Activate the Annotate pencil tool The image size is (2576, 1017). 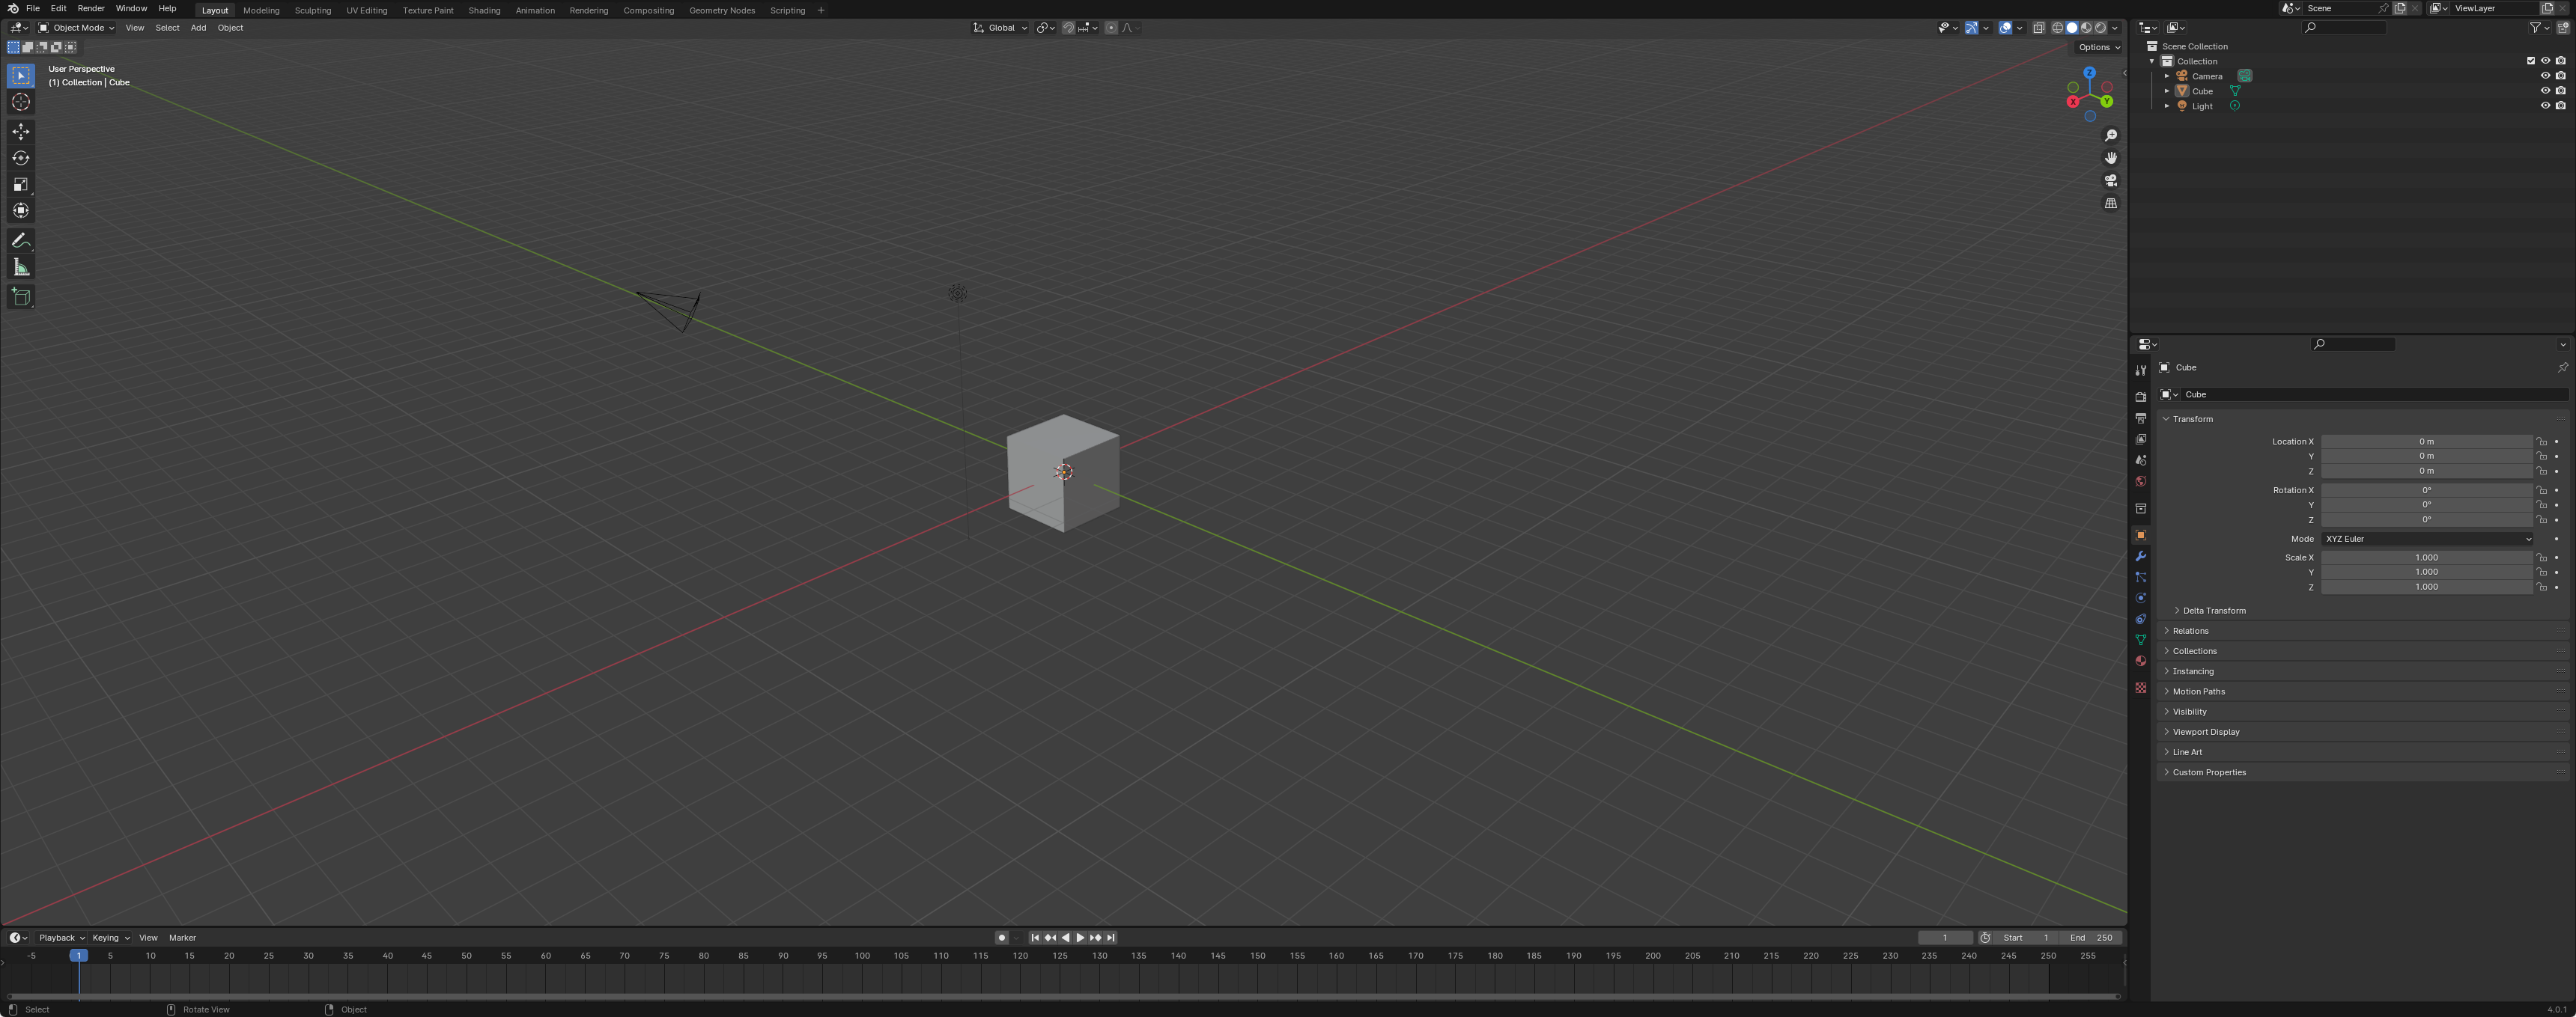tap(20, 241)
